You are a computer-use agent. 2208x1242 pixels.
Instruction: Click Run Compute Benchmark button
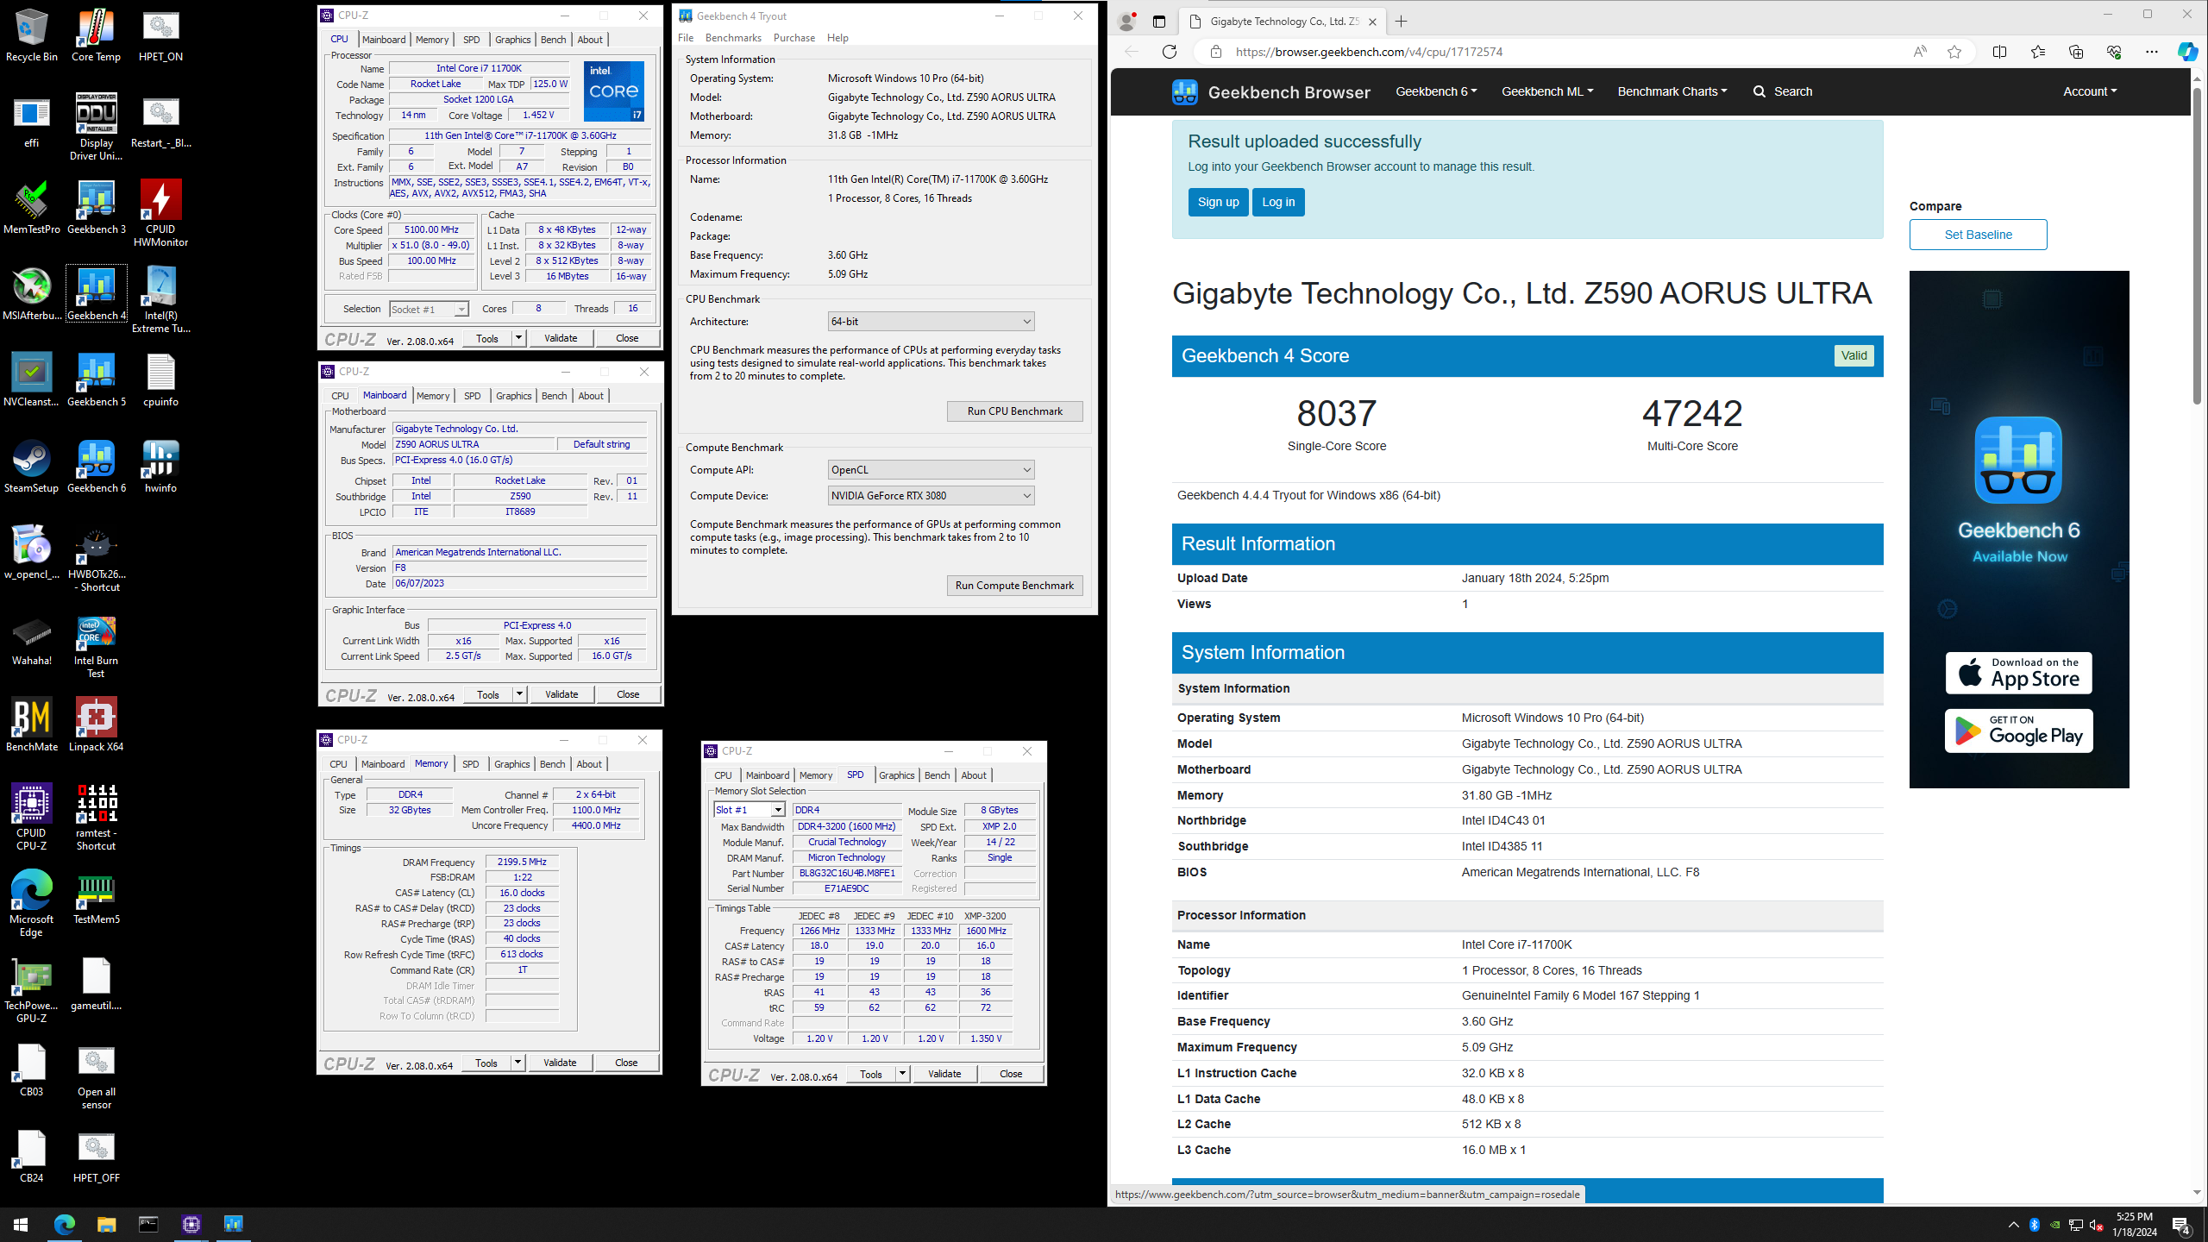coord(1014,586)
